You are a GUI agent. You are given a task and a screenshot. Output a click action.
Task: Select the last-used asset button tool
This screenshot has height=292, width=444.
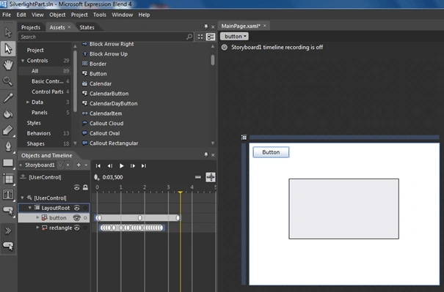[x=8, y=246]
